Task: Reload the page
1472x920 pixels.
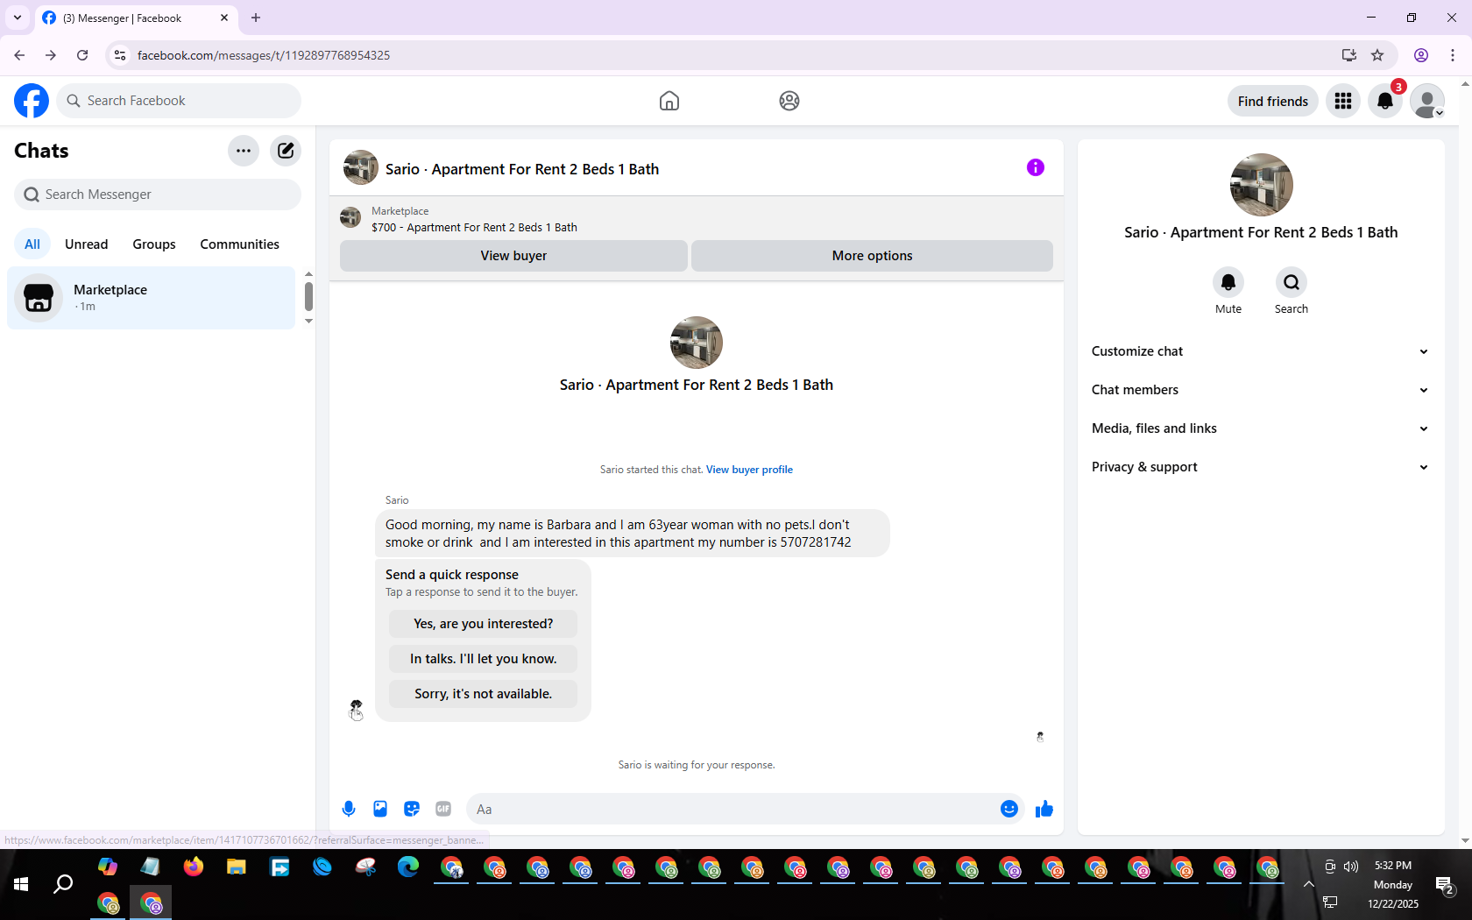Action: 82,55
